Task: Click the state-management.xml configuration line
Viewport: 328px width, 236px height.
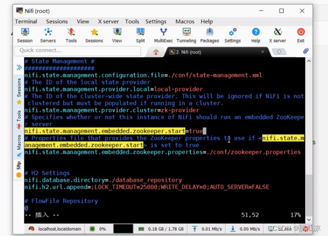Action: coord(143,75)
